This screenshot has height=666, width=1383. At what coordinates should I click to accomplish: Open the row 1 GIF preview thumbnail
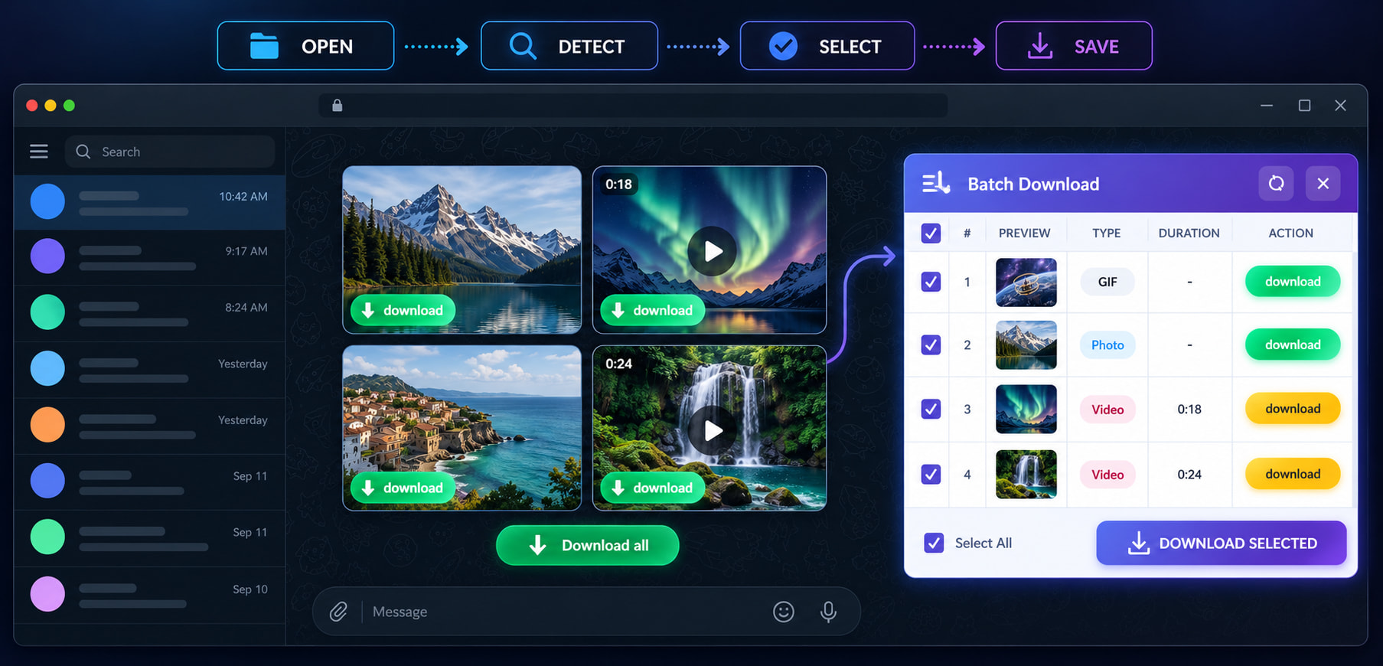pyautogui.click(x=1026, y=282)
